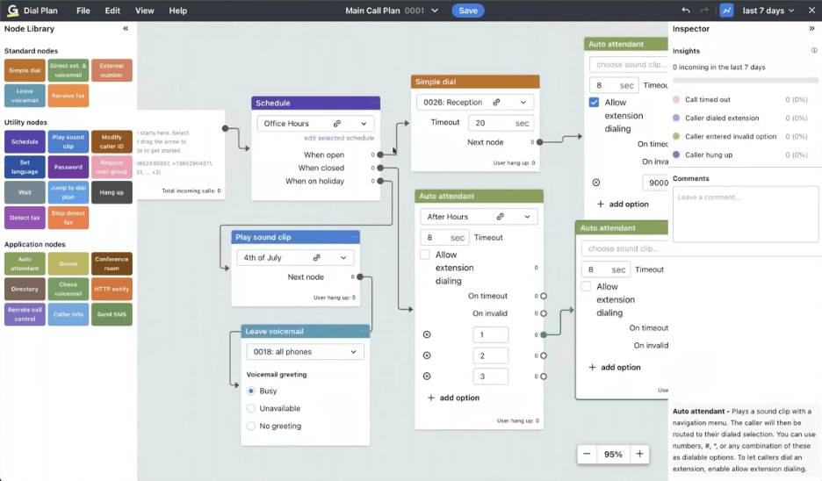Collapse the Node Library panel
Image resolution: width=822 pixels, height=481 pixels.
pyautogui.click(x=126, y=29)
